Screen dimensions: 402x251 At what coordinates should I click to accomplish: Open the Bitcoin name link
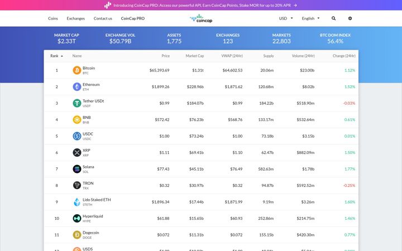(x=89, y=68)
